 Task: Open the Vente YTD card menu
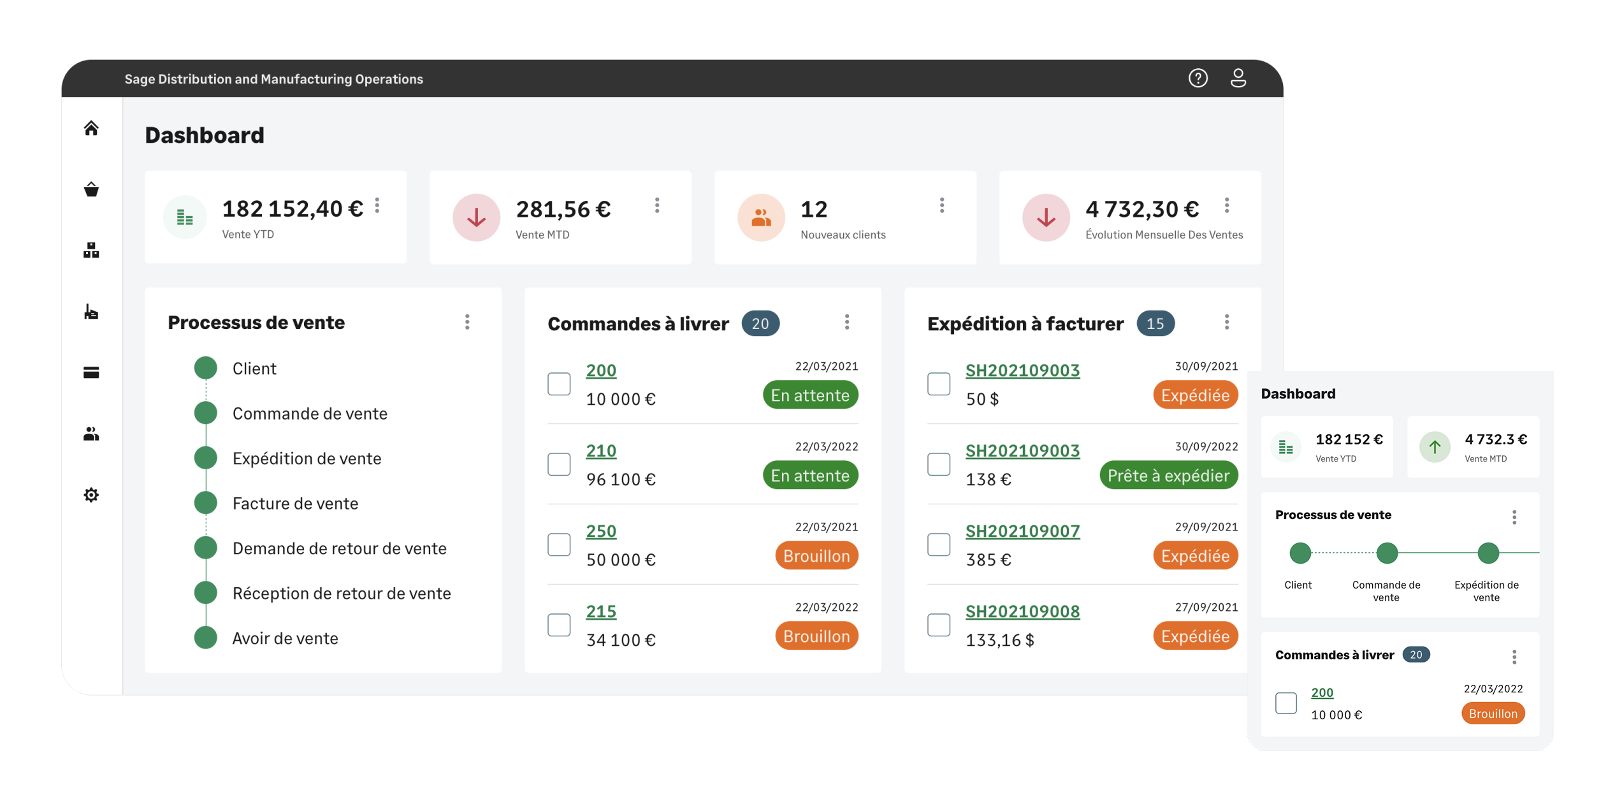[x=377, y=205]
